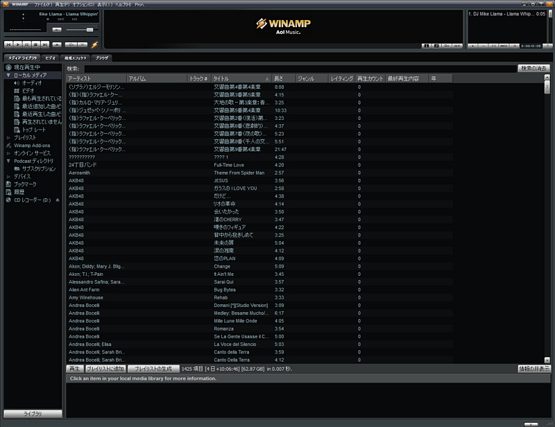
Task: Open playlist selection options button
Action: point(494,46)
